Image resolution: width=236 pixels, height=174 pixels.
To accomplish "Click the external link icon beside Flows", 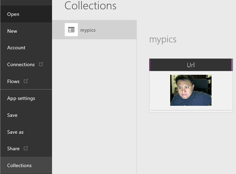I will (x=26, y=81).
